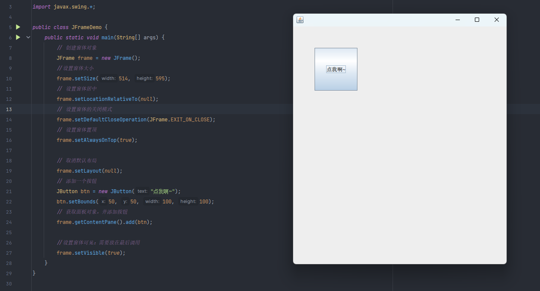540x291 pixels.
Task: Click on getContentPane in line 24
Action: point(96,222)
